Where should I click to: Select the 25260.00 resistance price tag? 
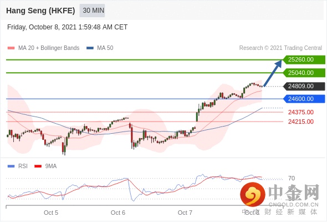click(304, 59)
